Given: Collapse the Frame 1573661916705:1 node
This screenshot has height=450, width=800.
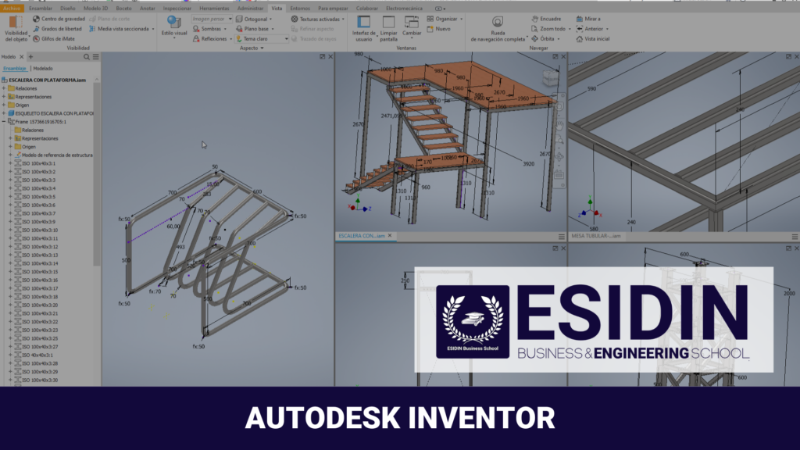Looking at the screenshot, I should [4, 122].
